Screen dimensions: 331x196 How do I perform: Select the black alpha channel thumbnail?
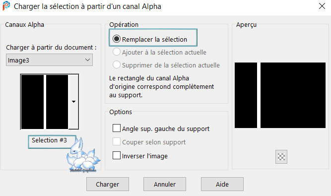point(45,102)
